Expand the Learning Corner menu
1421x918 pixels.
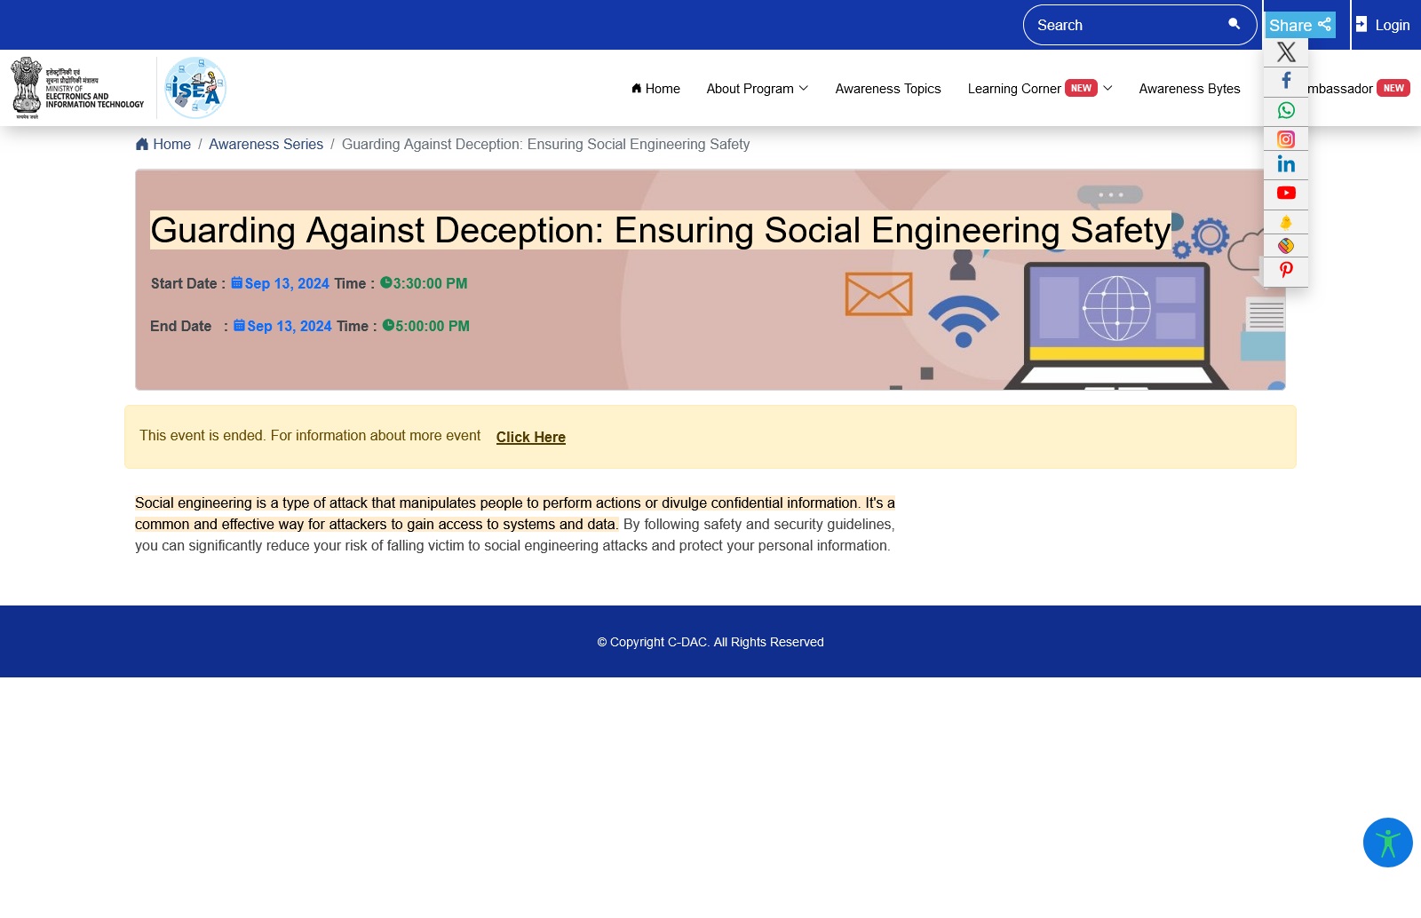(x=1039, y=89)
